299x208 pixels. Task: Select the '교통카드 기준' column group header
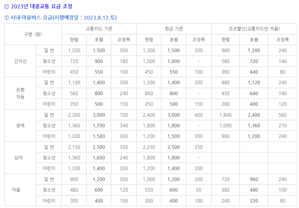(x=99, y=29)
